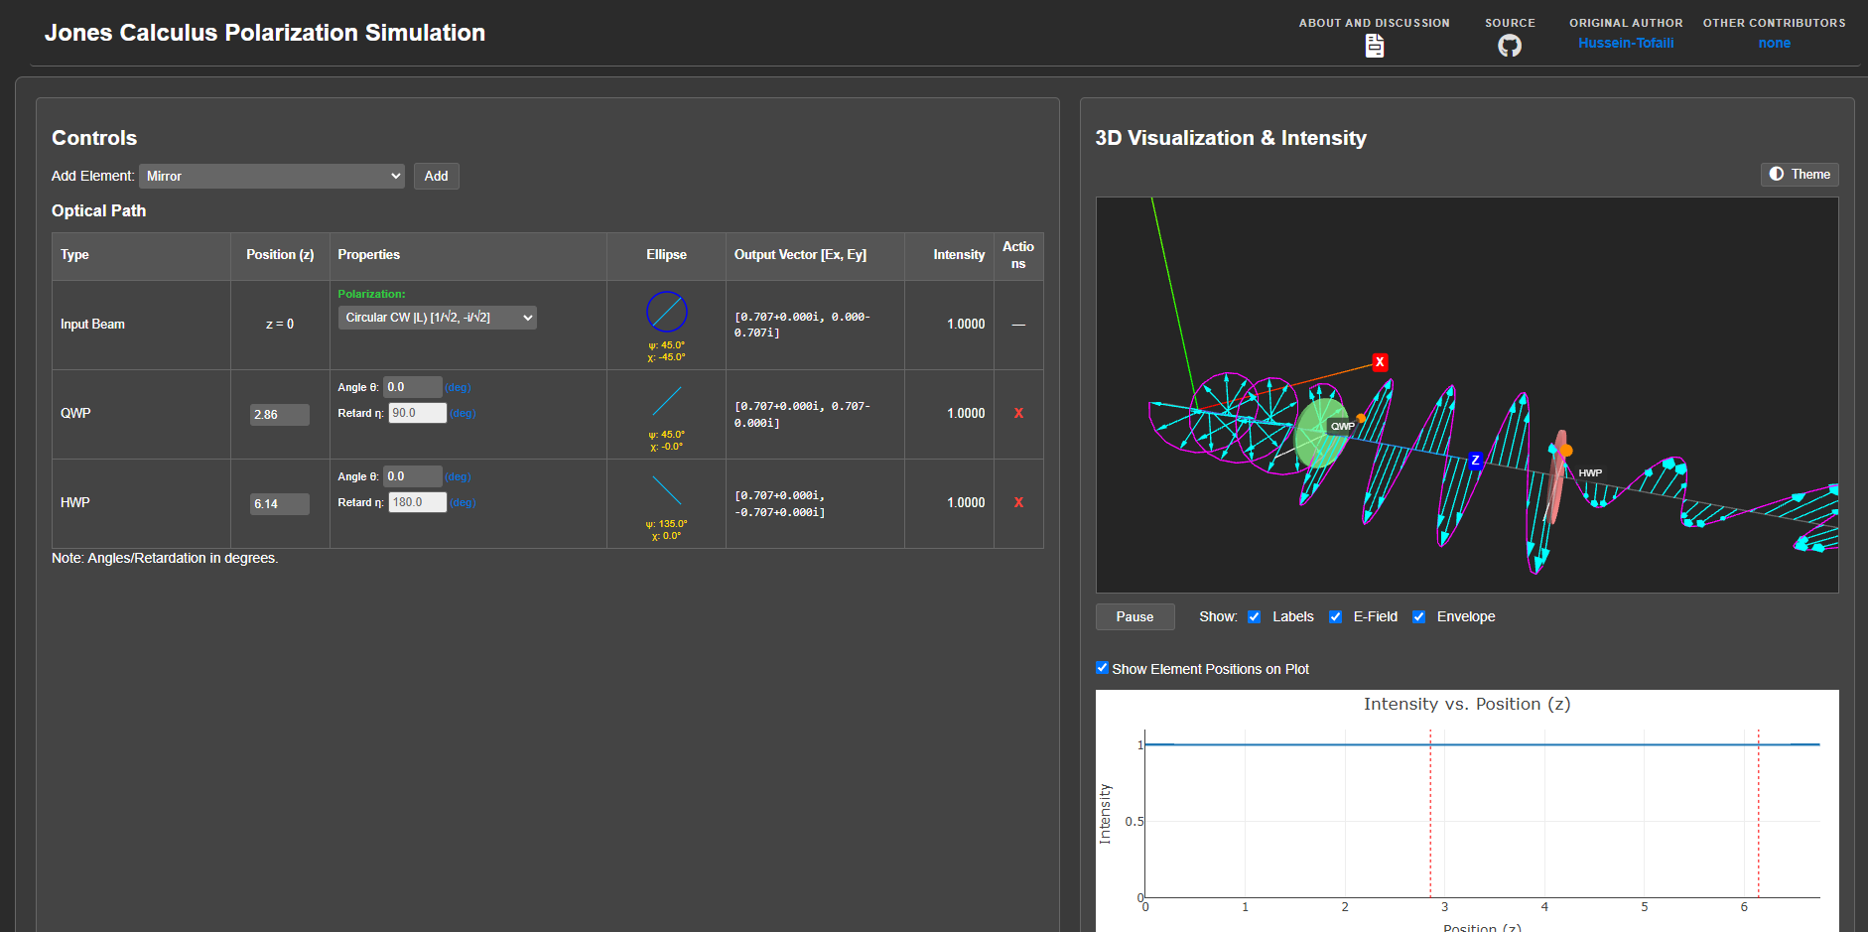1868x932 pixels.
Task: Disable the Labels checkbox
Action: (x=1255, y=616)
